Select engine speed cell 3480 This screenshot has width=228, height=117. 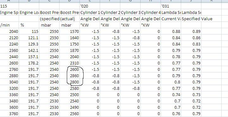point(9,101)
